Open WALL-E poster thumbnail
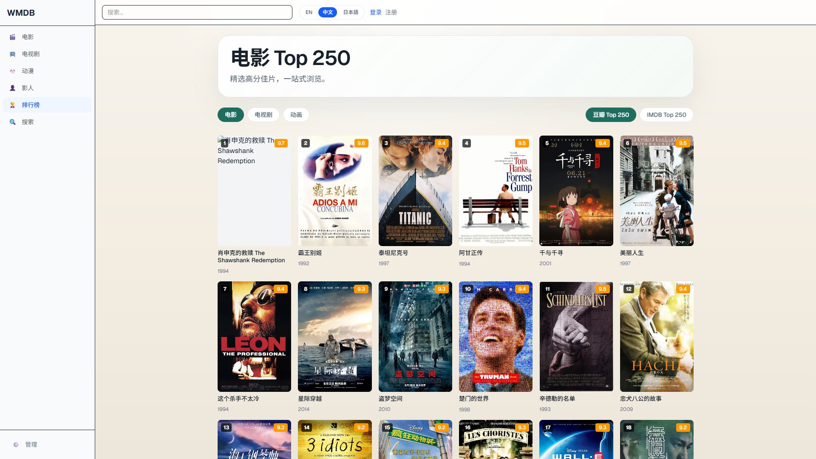Screen dimensions: 816x459 tap(576, 439)
